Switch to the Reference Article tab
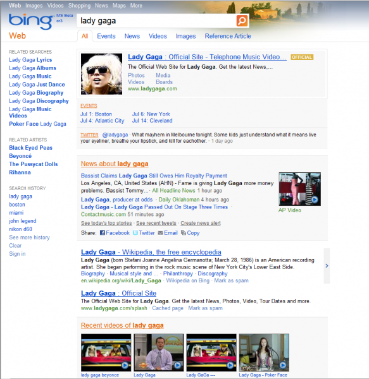This screenshot has height=379, width=369. (228, 36)
